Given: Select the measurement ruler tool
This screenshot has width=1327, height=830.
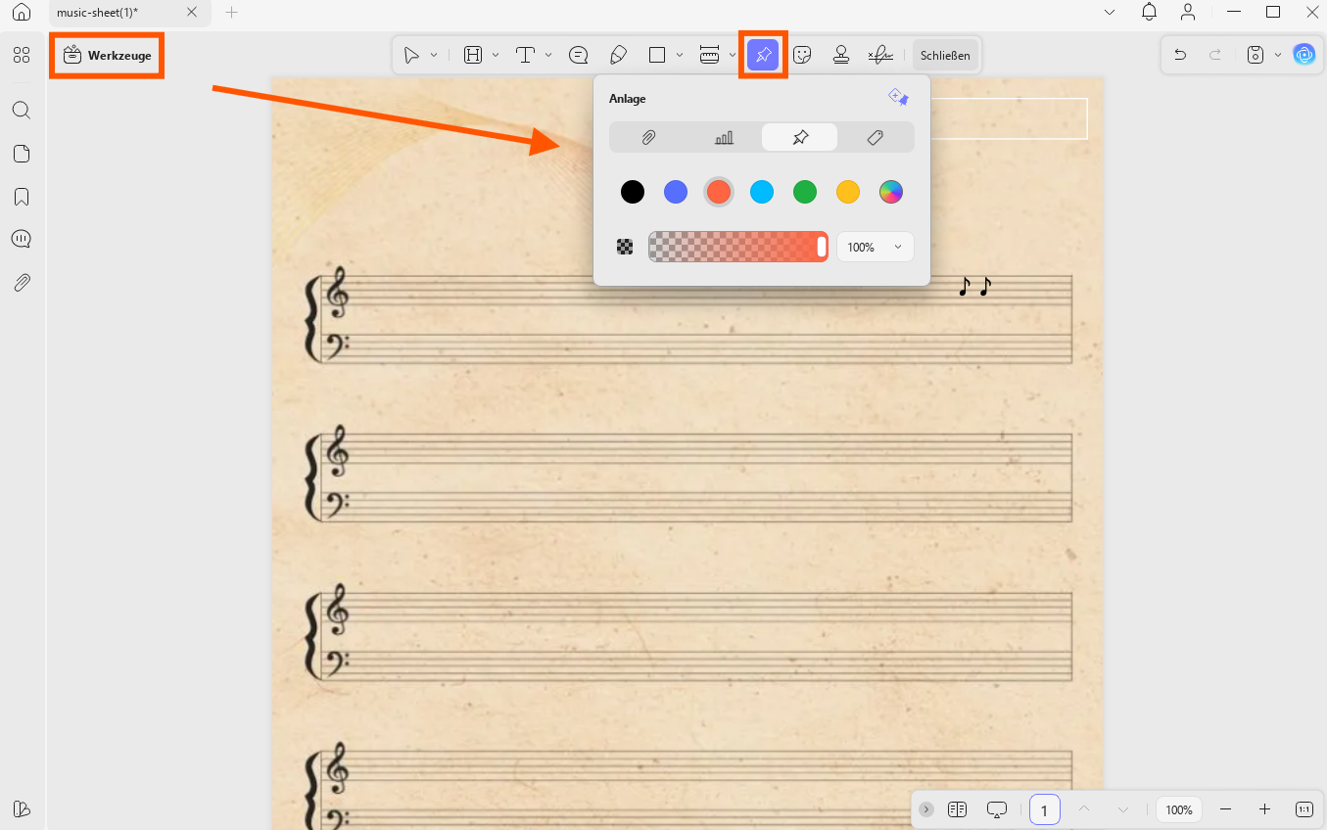Looking at the screenshot, I should [710, 56].
